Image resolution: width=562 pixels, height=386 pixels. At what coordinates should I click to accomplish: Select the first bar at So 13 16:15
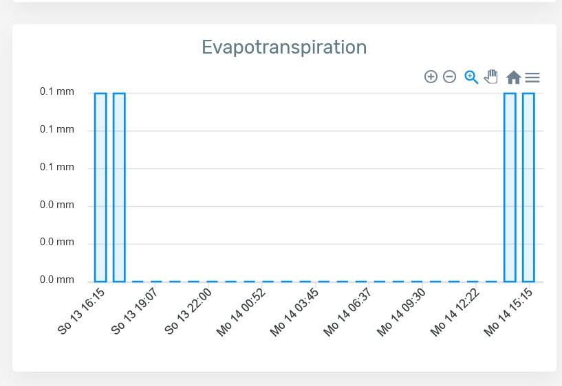(x=100, y=187)
